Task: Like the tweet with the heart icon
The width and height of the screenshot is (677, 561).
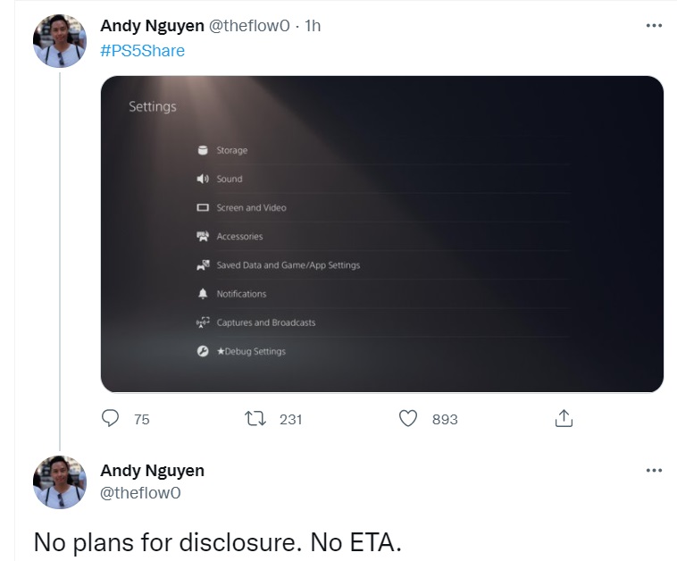Action: tap(408, 418)
